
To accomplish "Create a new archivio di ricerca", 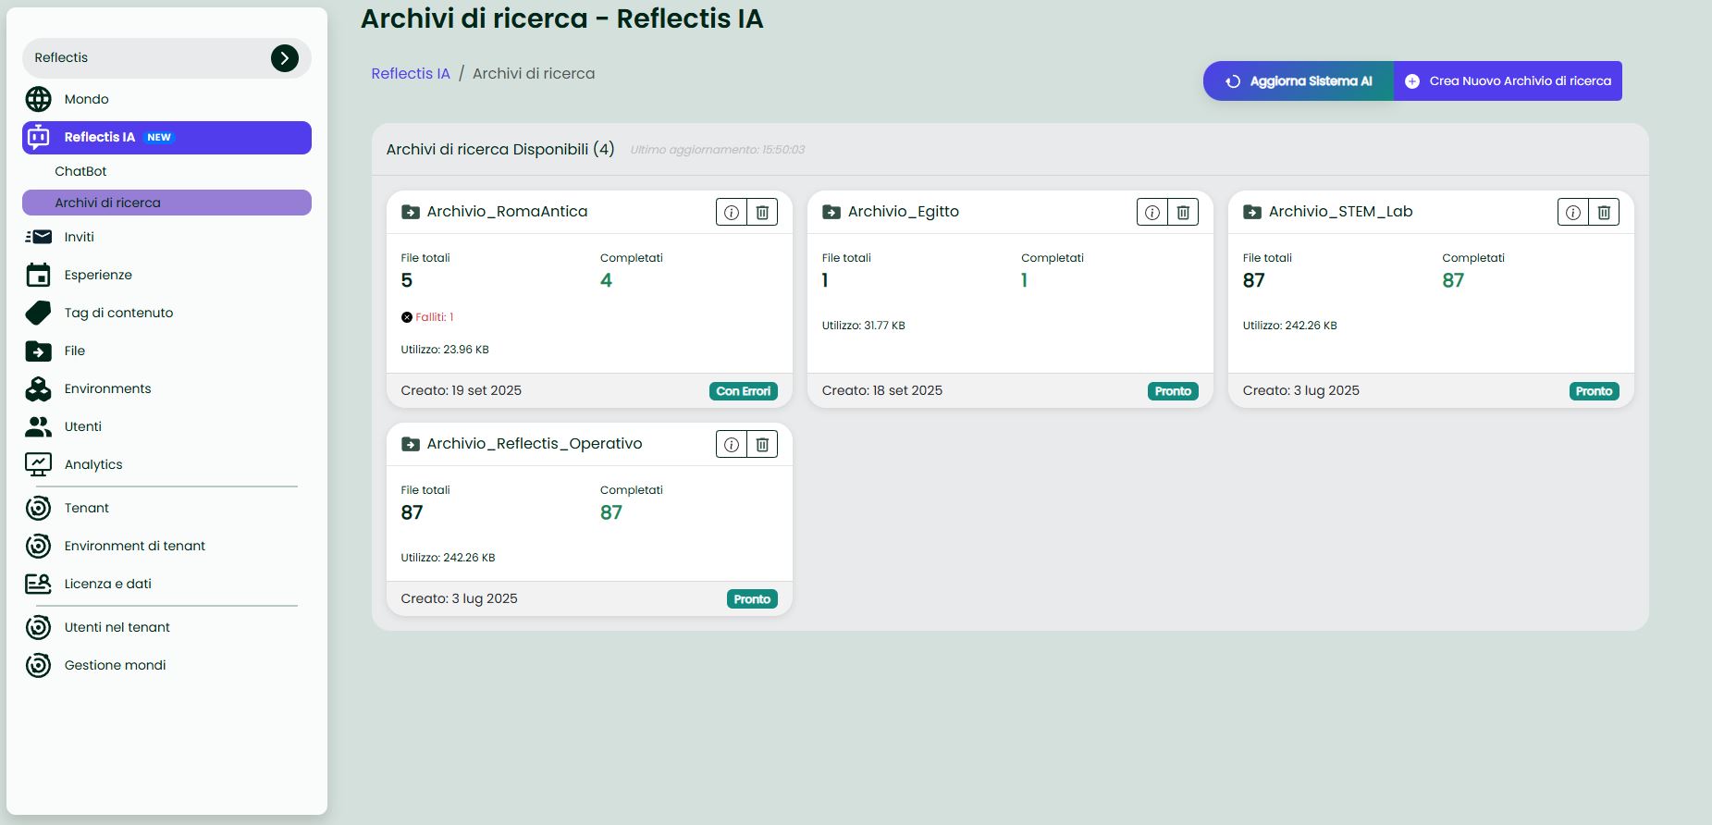I will tap(1508, 81).
